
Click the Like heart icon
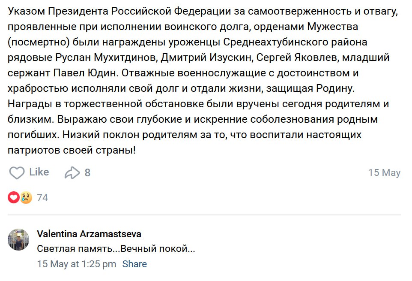tap(17, 173)
